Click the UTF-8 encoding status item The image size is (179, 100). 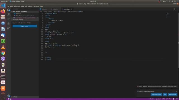tap(163, 99)
